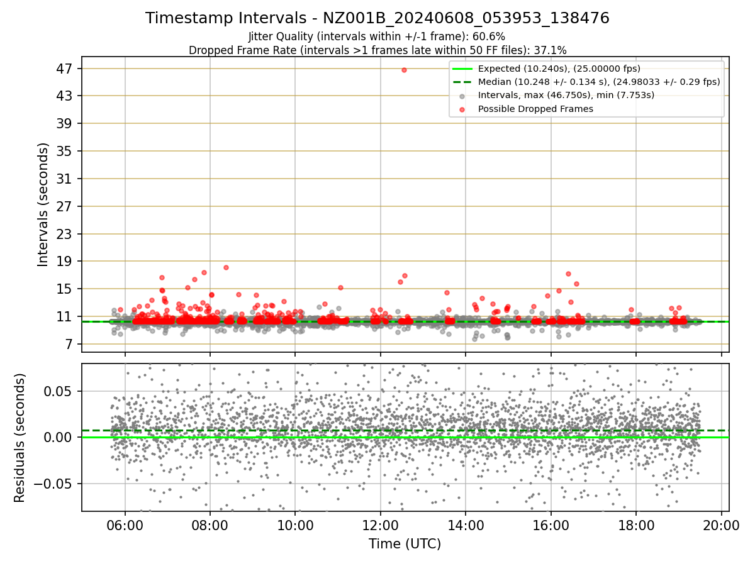Click the '18:00' time tick label
755x566 pixels.
(x=635, y=526)
